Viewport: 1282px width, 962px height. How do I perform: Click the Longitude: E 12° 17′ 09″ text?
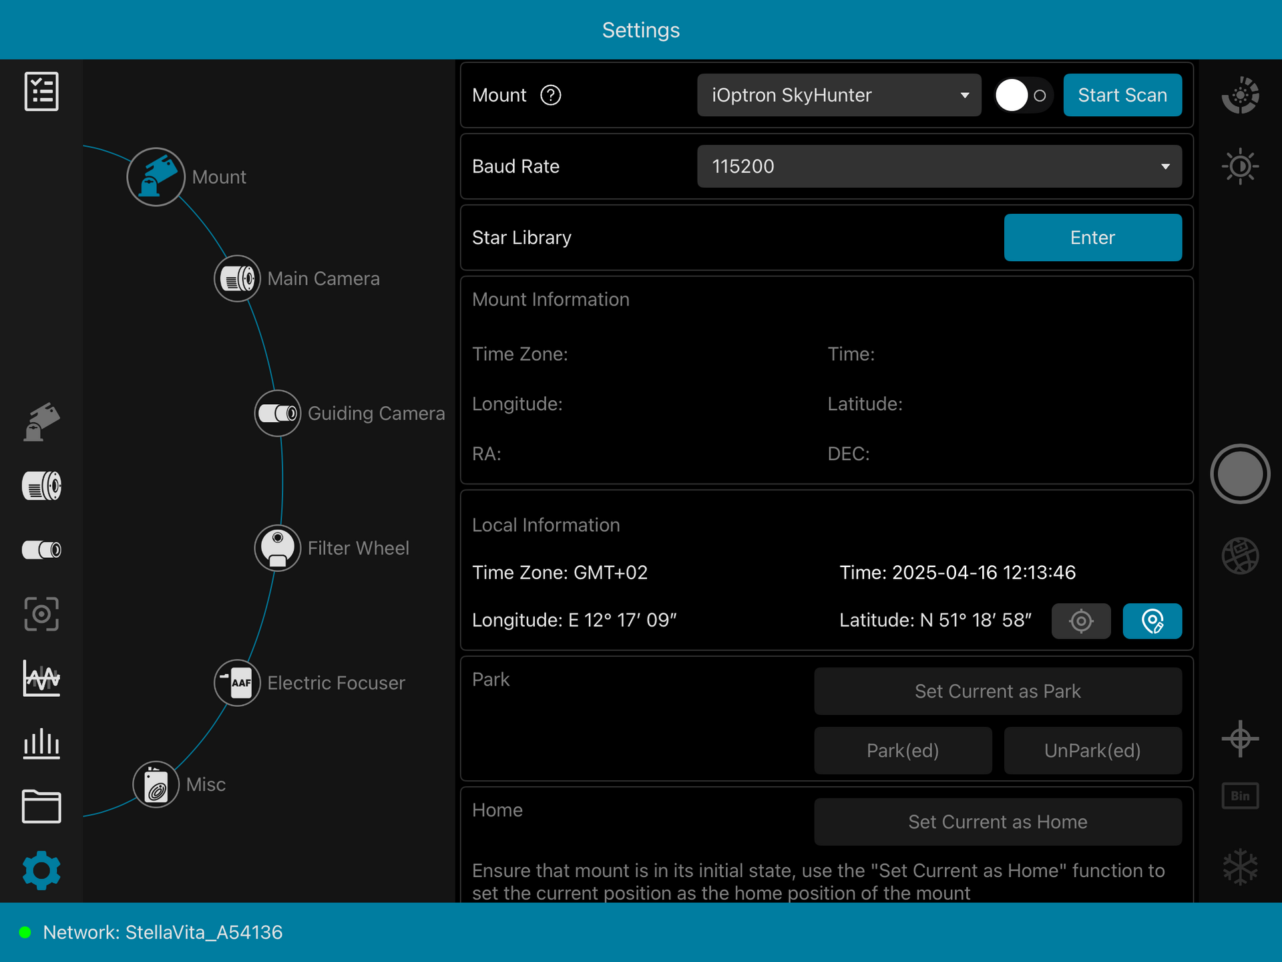pos(574,621)
